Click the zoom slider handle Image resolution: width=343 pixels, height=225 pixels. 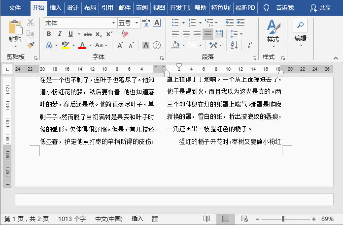[283, 219]
